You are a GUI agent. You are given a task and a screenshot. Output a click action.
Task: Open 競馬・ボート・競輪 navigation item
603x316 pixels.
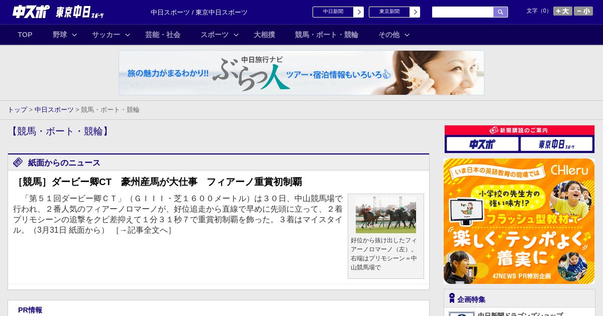click(x=327, y=35)
